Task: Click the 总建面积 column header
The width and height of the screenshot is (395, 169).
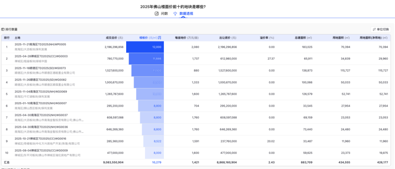Action: 303,38
